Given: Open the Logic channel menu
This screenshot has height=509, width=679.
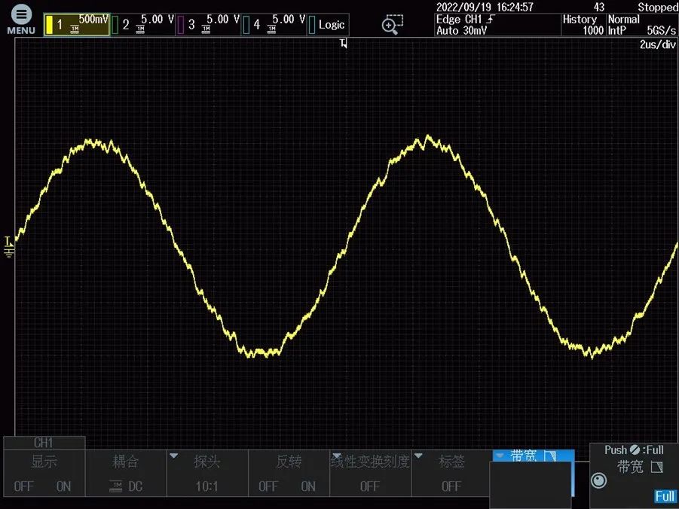Looking at the screenshot, I should pos(327,25).
